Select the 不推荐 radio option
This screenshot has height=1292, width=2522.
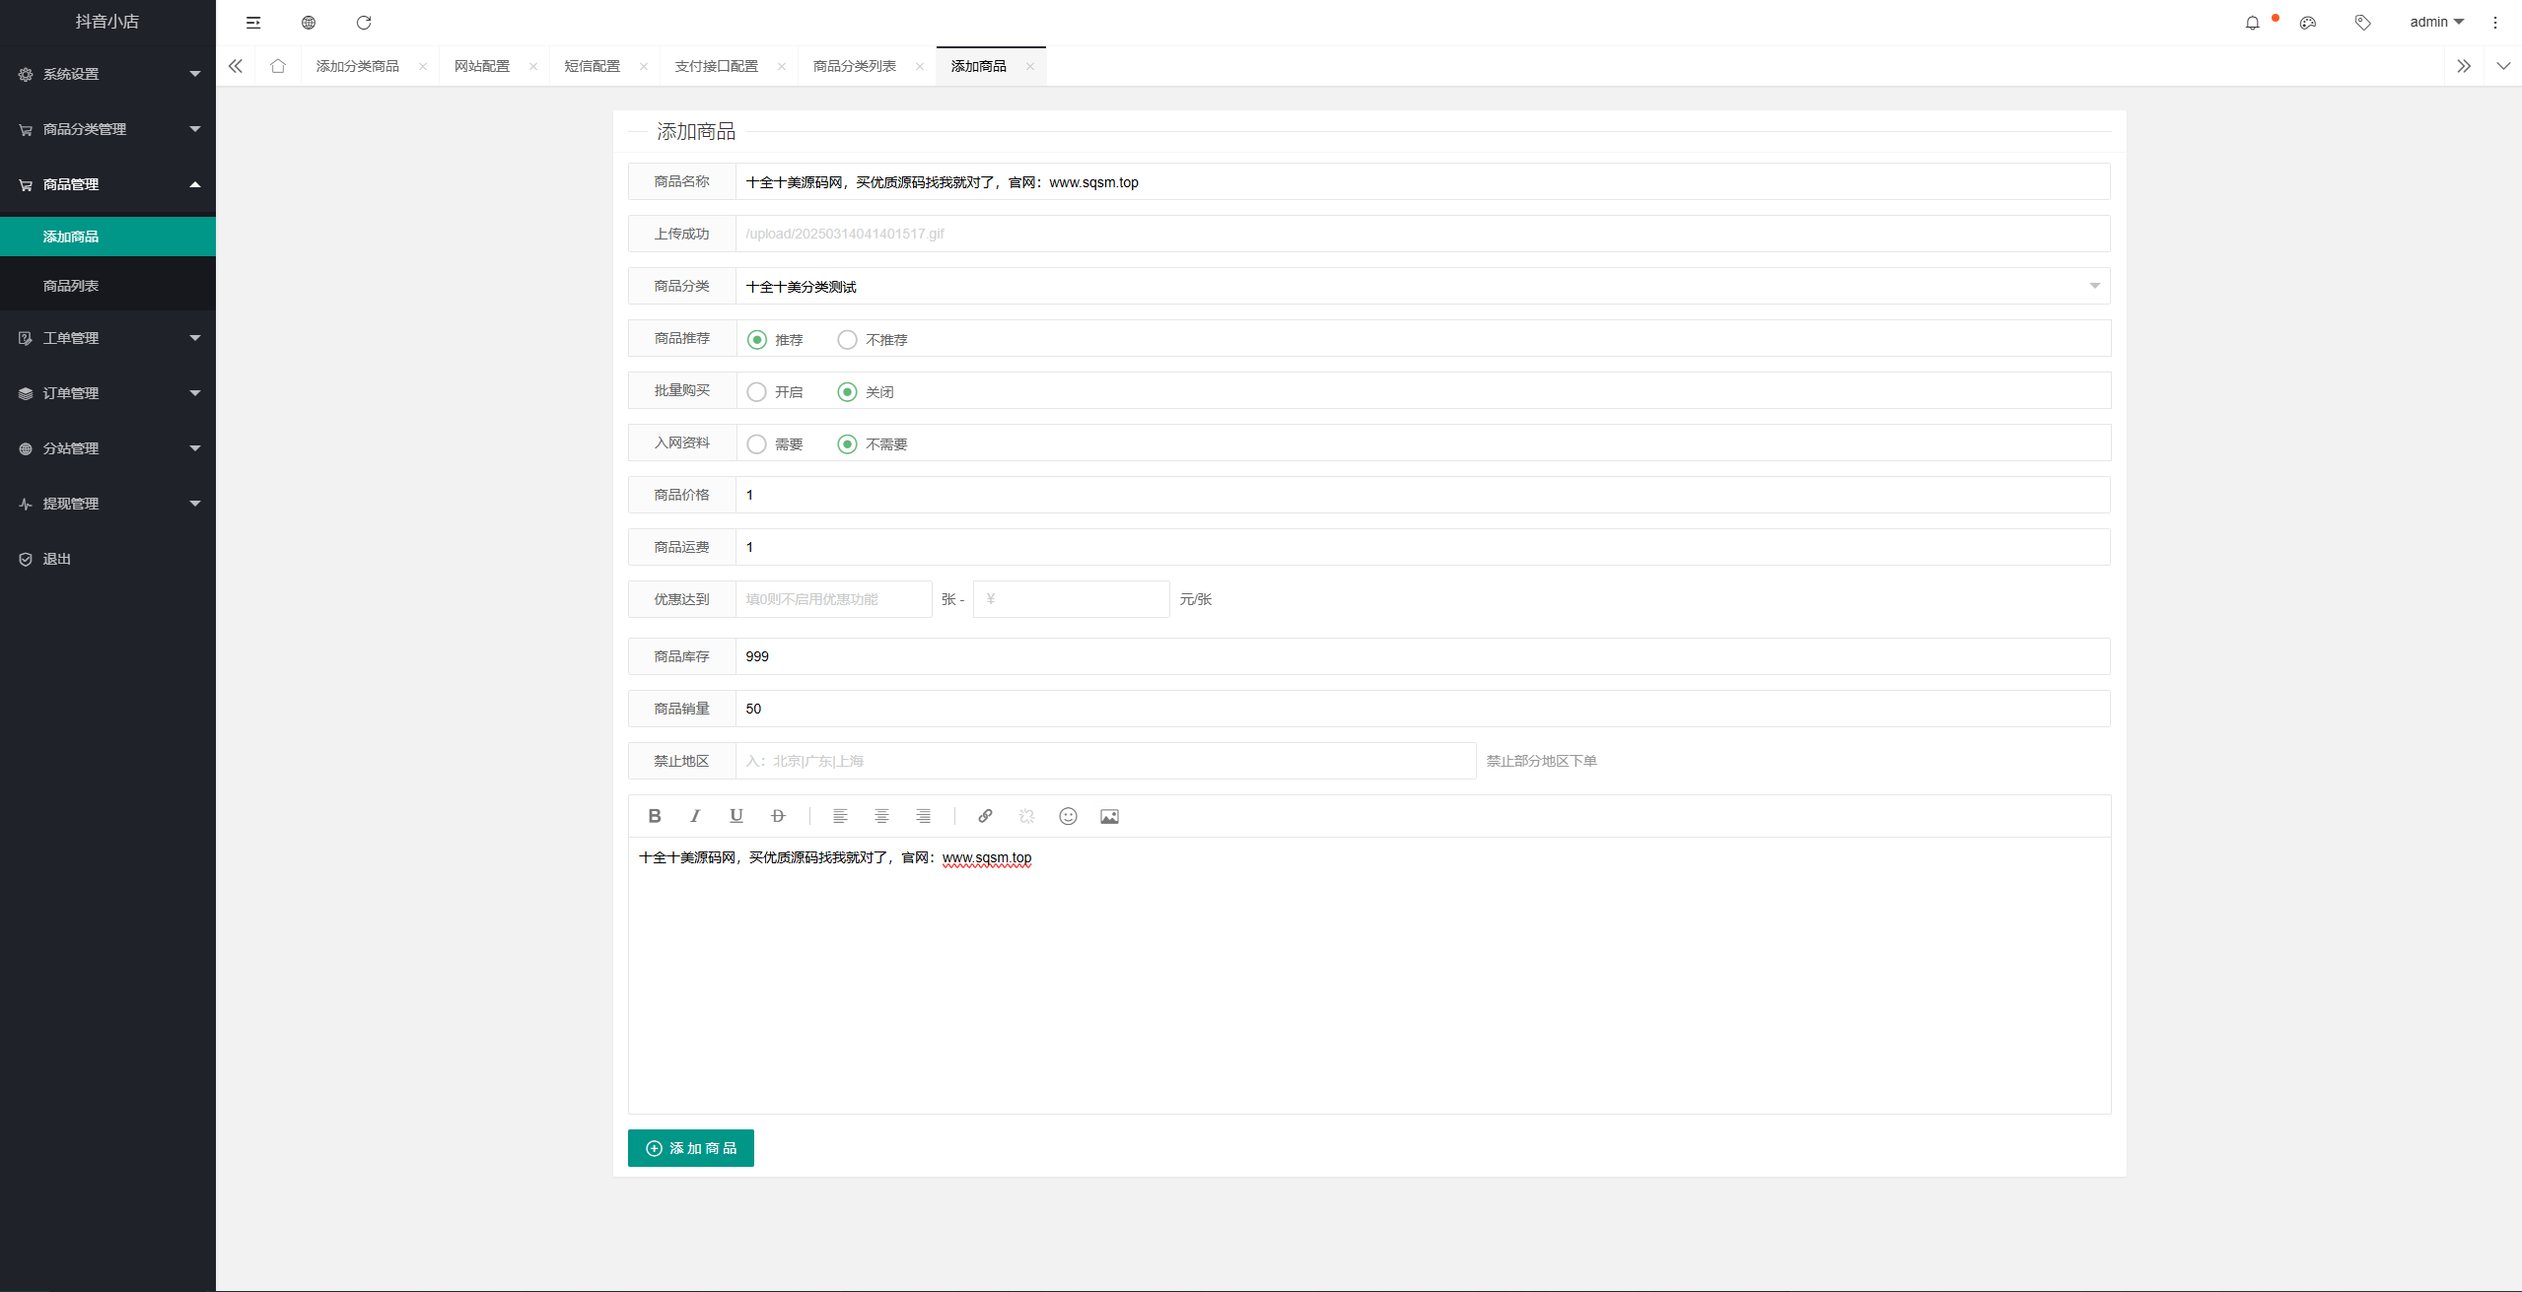pyautogui.click(x=847, y=340)
